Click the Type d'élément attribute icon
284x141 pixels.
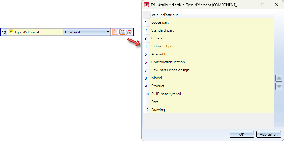click(x=11, y=32)
